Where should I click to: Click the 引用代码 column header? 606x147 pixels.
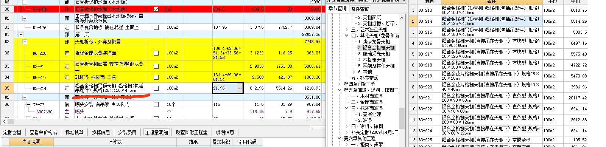click(x=247, y=142)
